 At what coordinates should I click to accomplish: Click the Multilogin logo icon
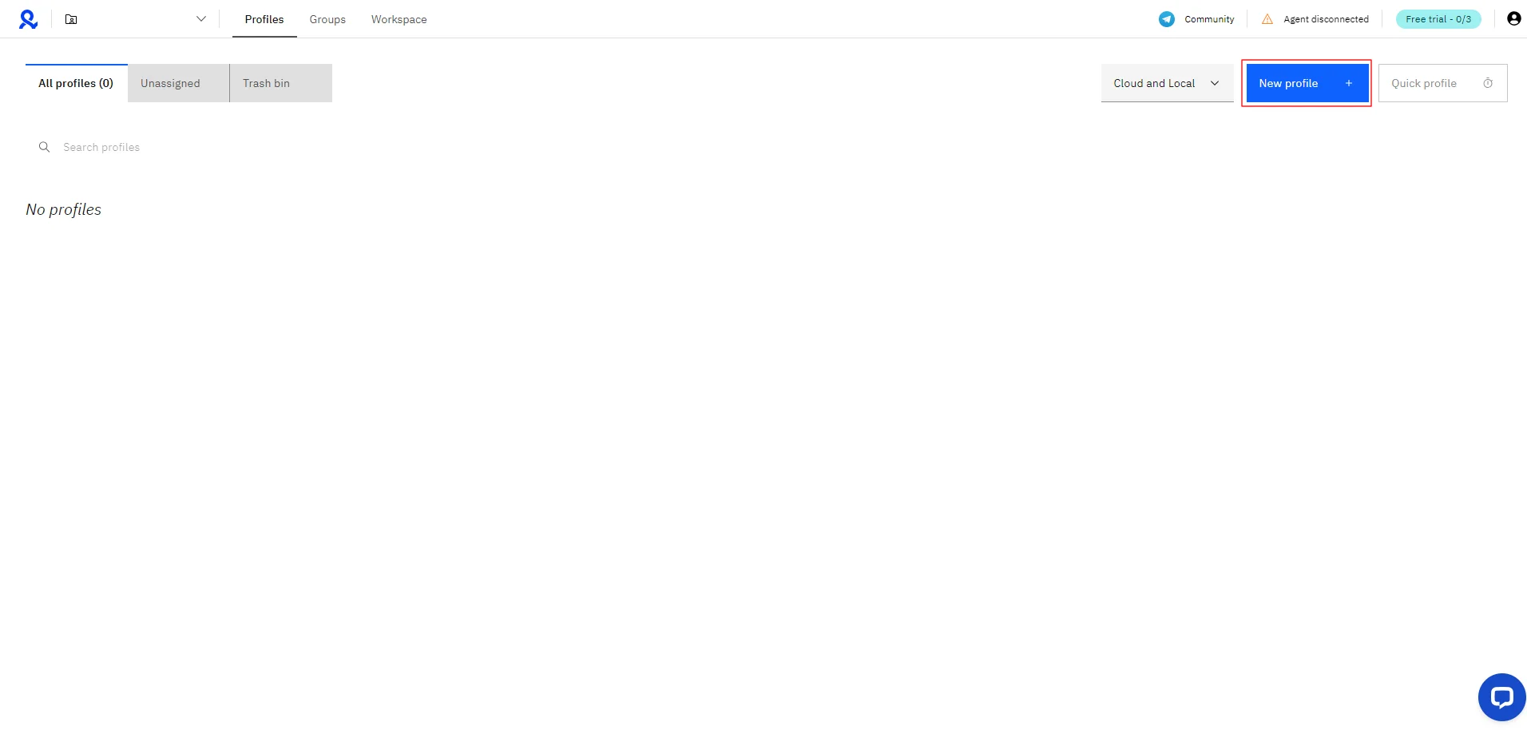pos(29,19)
